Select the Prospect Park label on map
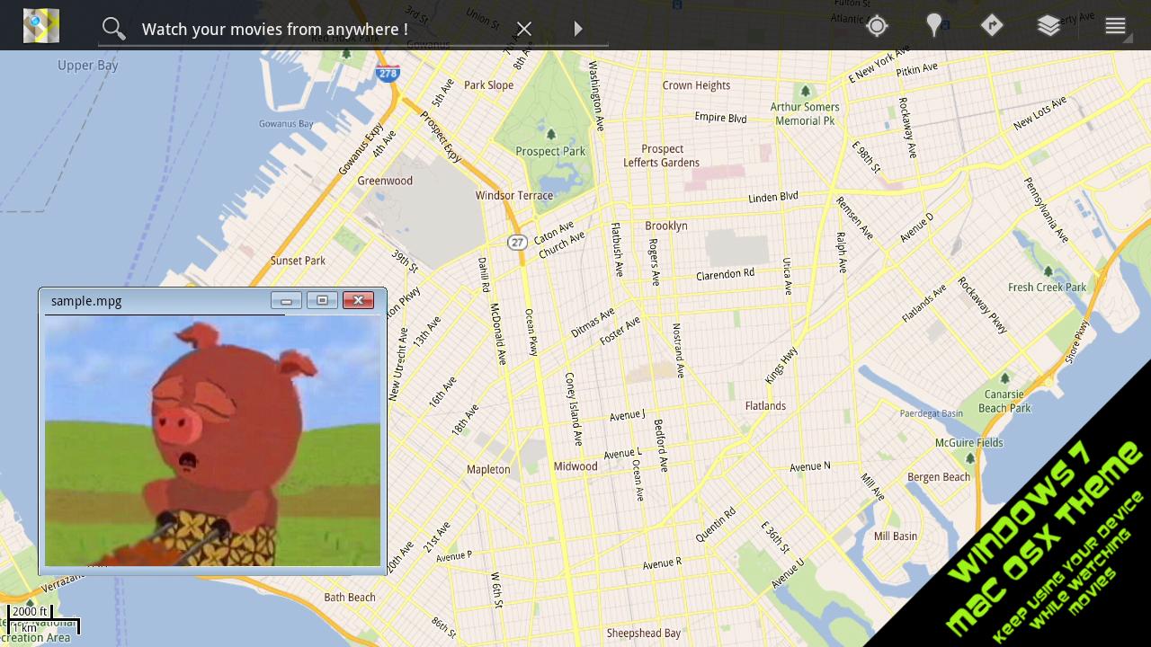Image resolution: width=1151 pixels, height=647 pixels. click(x=550, y=151)
